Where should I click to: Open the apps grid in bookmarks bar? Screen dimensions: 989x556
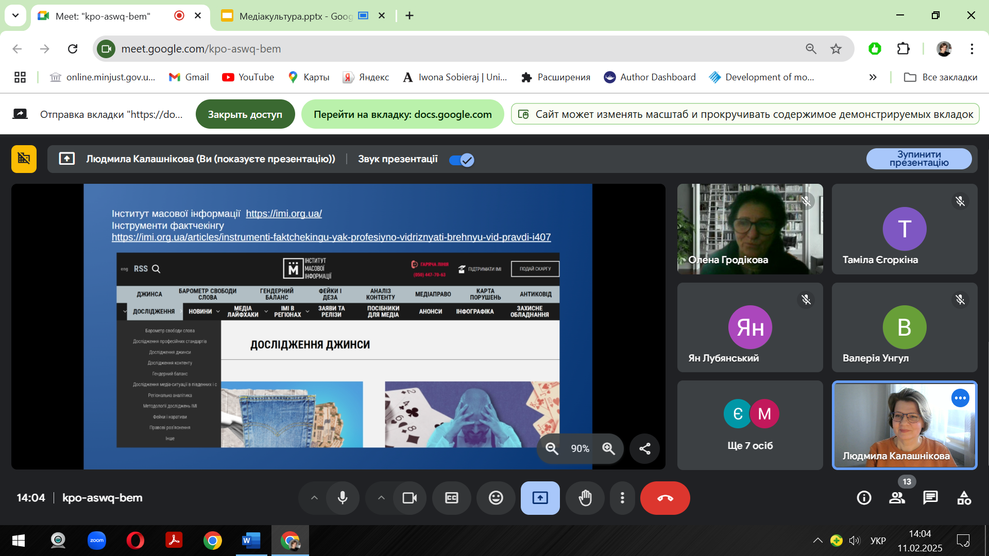(x=20, y=77)
